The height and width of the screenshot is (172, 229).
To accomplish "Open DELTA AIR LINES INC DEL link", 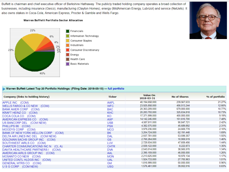I will pyautogui.click(x=29, y=136).
